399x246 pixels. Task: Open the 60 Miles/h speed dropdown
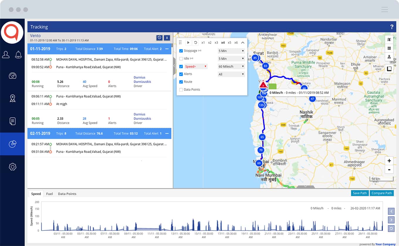[231, 66]
